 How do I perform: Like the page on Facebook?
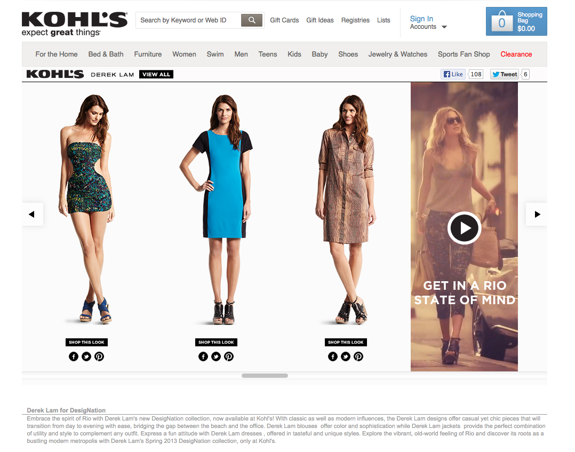click(x=453, y=74)
